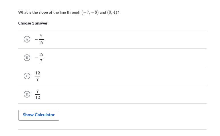
Task: Click the slope question text
Action: pyautogui.click(x=68, y=13)
